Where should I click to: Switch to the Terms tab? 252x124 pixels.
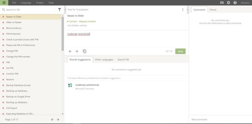(x=213, y=10)
